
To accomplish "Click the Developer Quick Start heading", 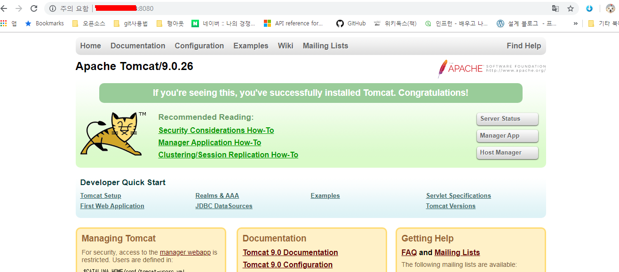I will [x=123, y=182].
